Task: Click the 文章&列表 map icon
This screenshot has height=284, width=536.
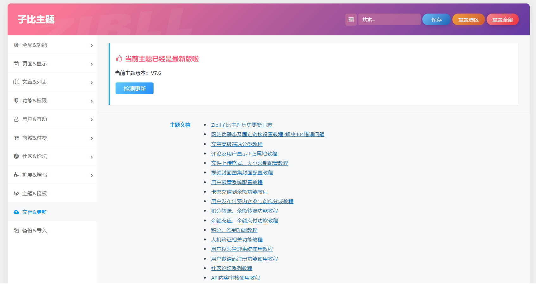Action: 16,82
